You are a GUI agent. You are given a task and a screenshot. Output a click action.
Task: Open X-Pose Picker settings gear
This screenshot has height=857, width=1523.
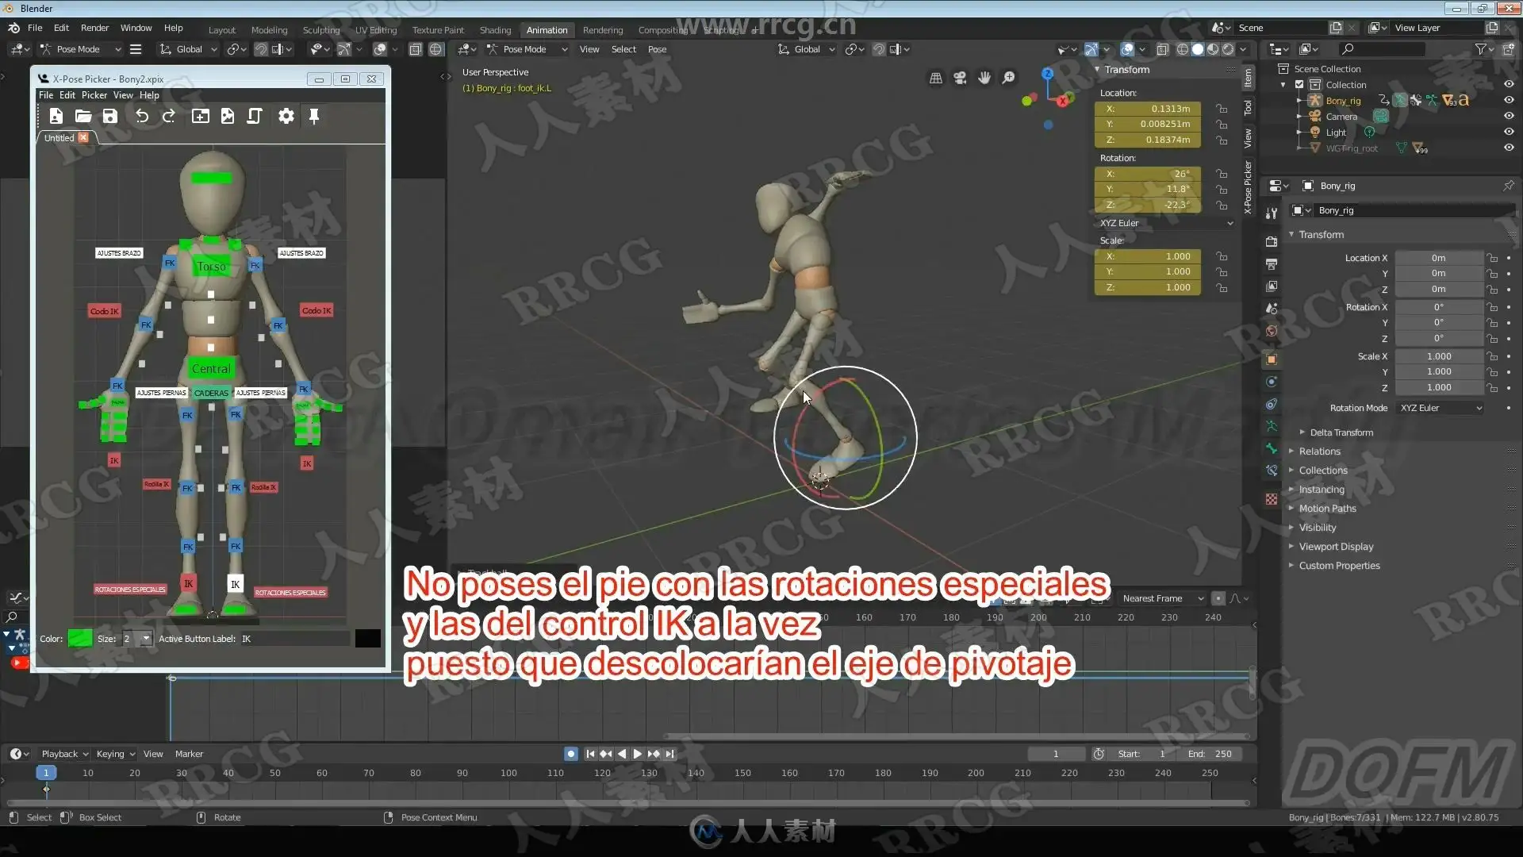pyautogui.click(x=286, y=117)
